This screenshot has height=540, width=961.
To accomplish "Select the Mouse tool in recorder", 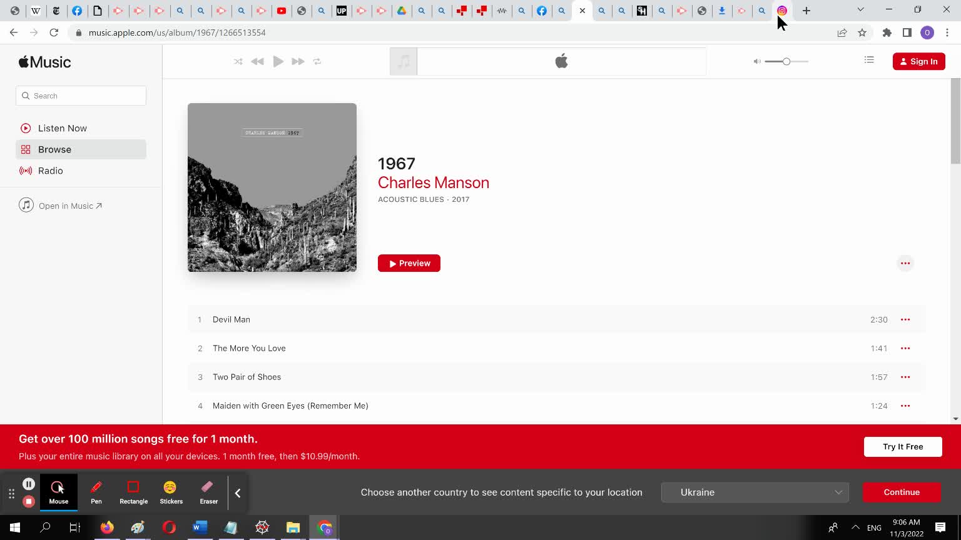I will (59, 492).
